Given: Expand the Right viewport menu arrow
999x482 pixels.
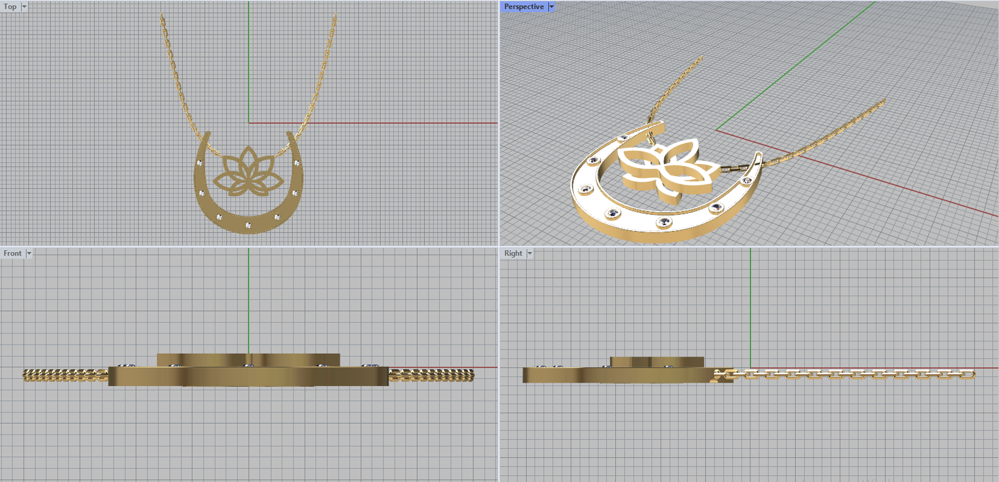Looking at the screenshot, I should (x=529, y=253).
